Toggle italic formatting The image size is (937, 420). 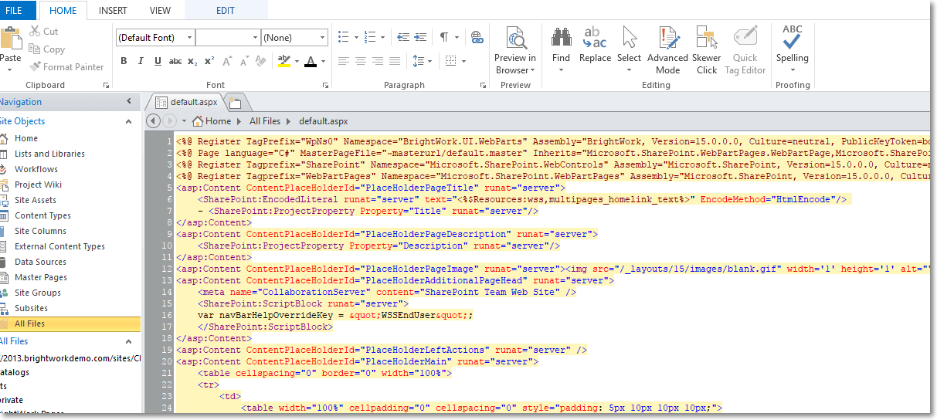pos(141,61)
